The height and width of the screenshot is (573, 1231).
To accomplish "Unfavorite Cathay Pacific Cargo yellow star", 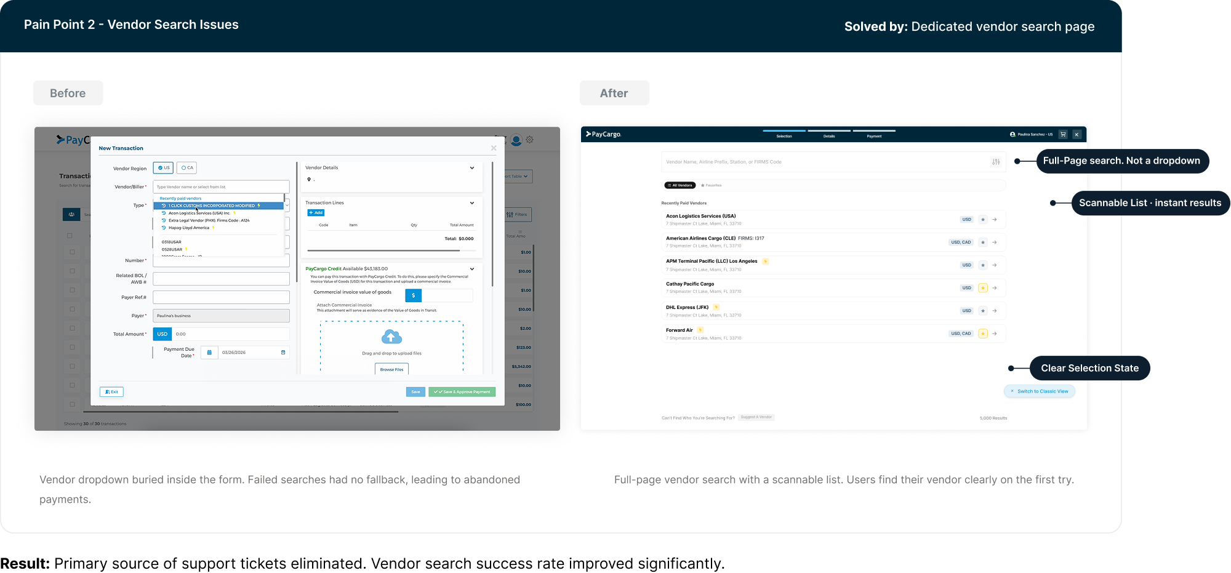I will coord(983,288).
